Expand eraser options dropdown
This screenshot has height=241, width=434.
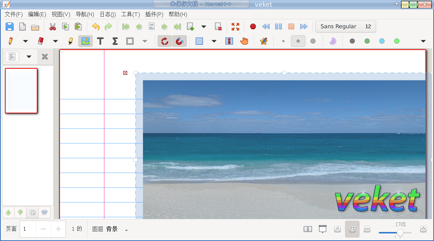(x=55, y=41)
